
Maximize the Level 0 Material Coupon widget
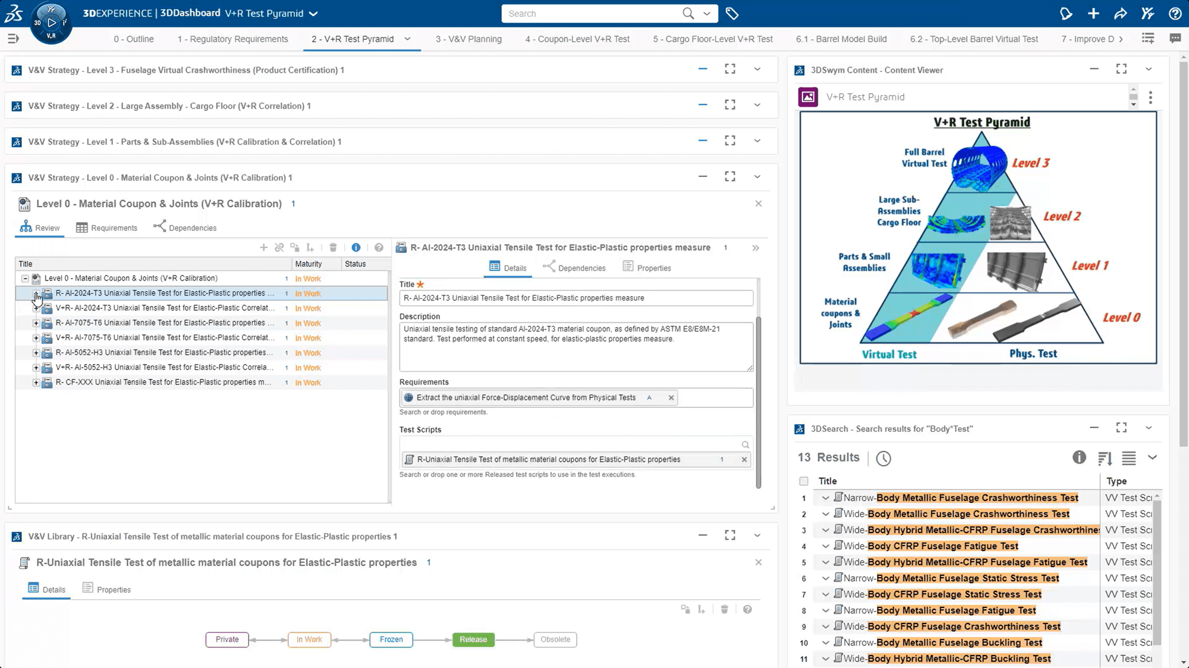pyautogui.click(x=730, y=176)
